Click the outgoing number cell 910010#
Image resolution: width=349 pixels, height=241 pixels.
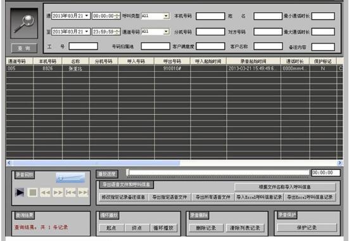[x=172, y=68]
